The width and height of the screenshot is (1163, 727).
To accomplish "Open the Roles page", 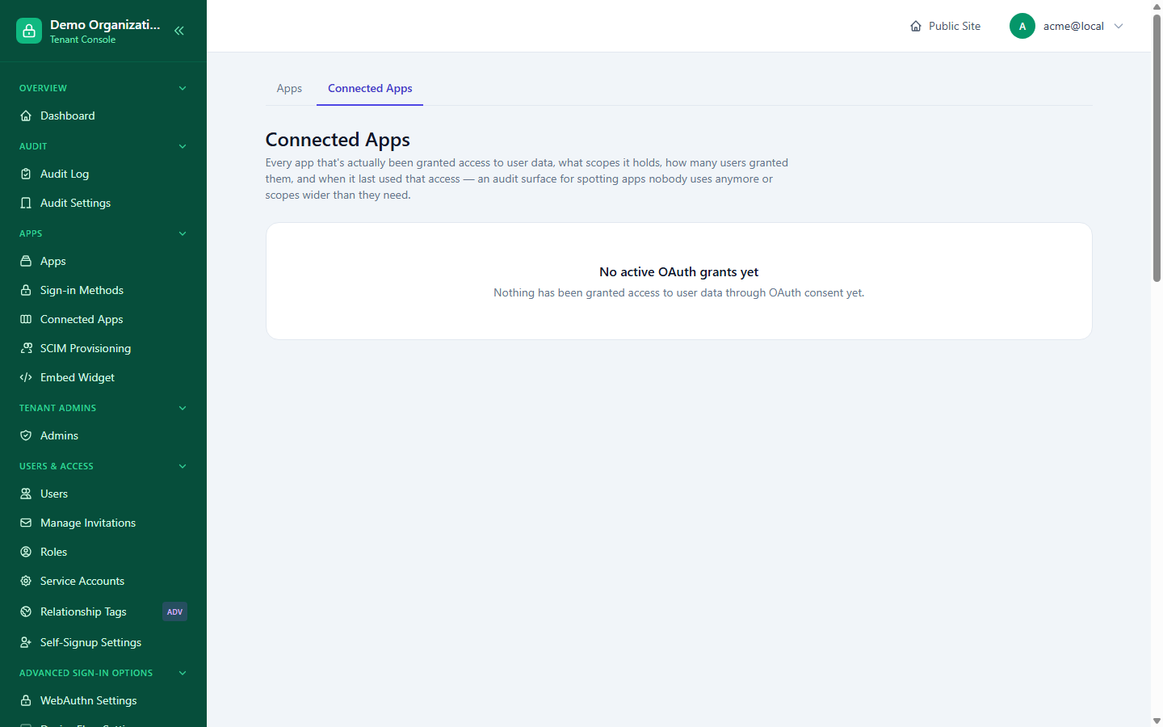I will tap(103, 552).
